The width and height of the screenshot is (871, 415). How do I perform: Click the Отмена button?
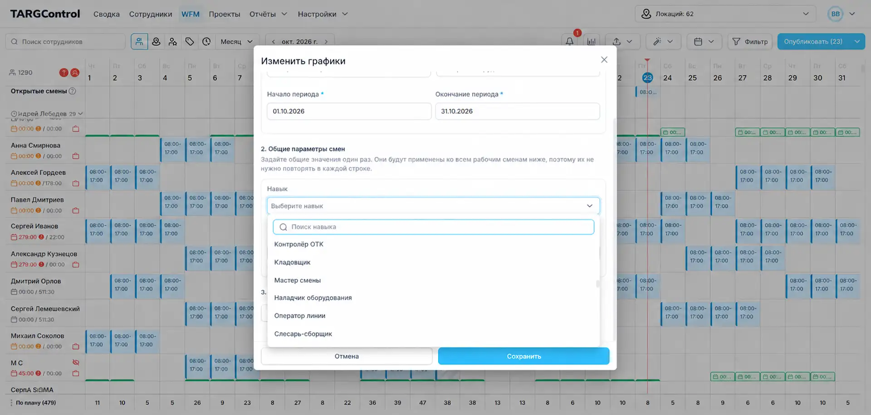(x=347, y=356)
